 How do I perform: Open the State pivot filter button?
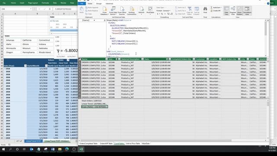[68, 60]
